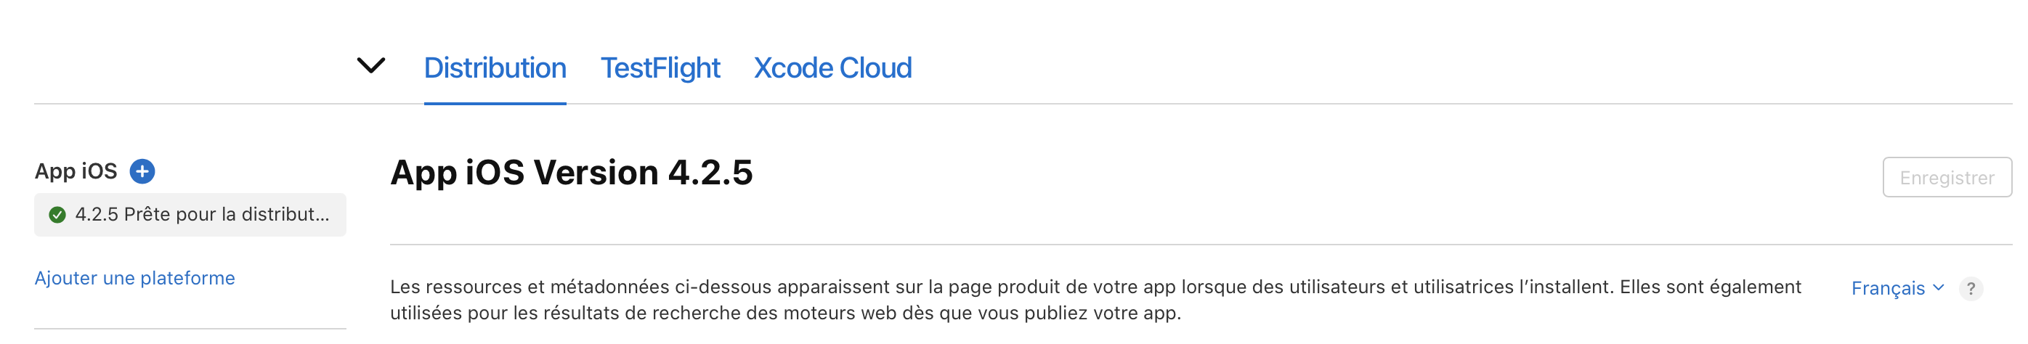Open the TestFlight tab
This screenshot has width=2028, height=344.
tap(660, 68)
